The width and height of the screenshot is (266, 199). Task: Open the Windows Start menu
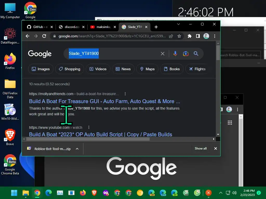14,193
